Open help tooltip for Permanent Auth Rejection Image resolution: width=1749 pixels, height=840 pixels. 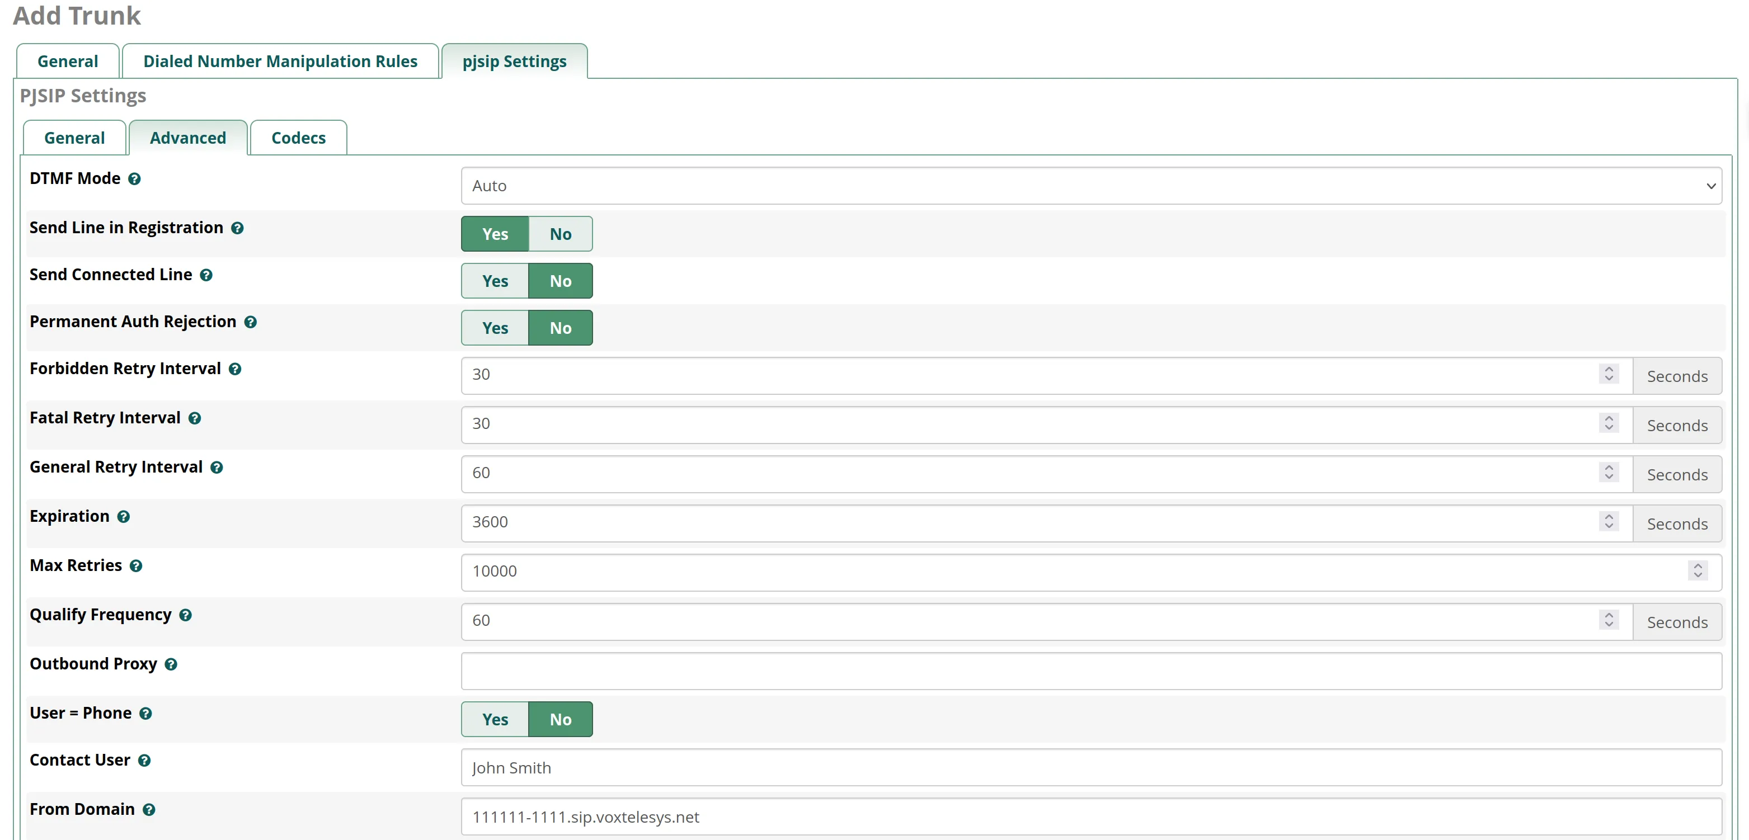click(251, 322)
